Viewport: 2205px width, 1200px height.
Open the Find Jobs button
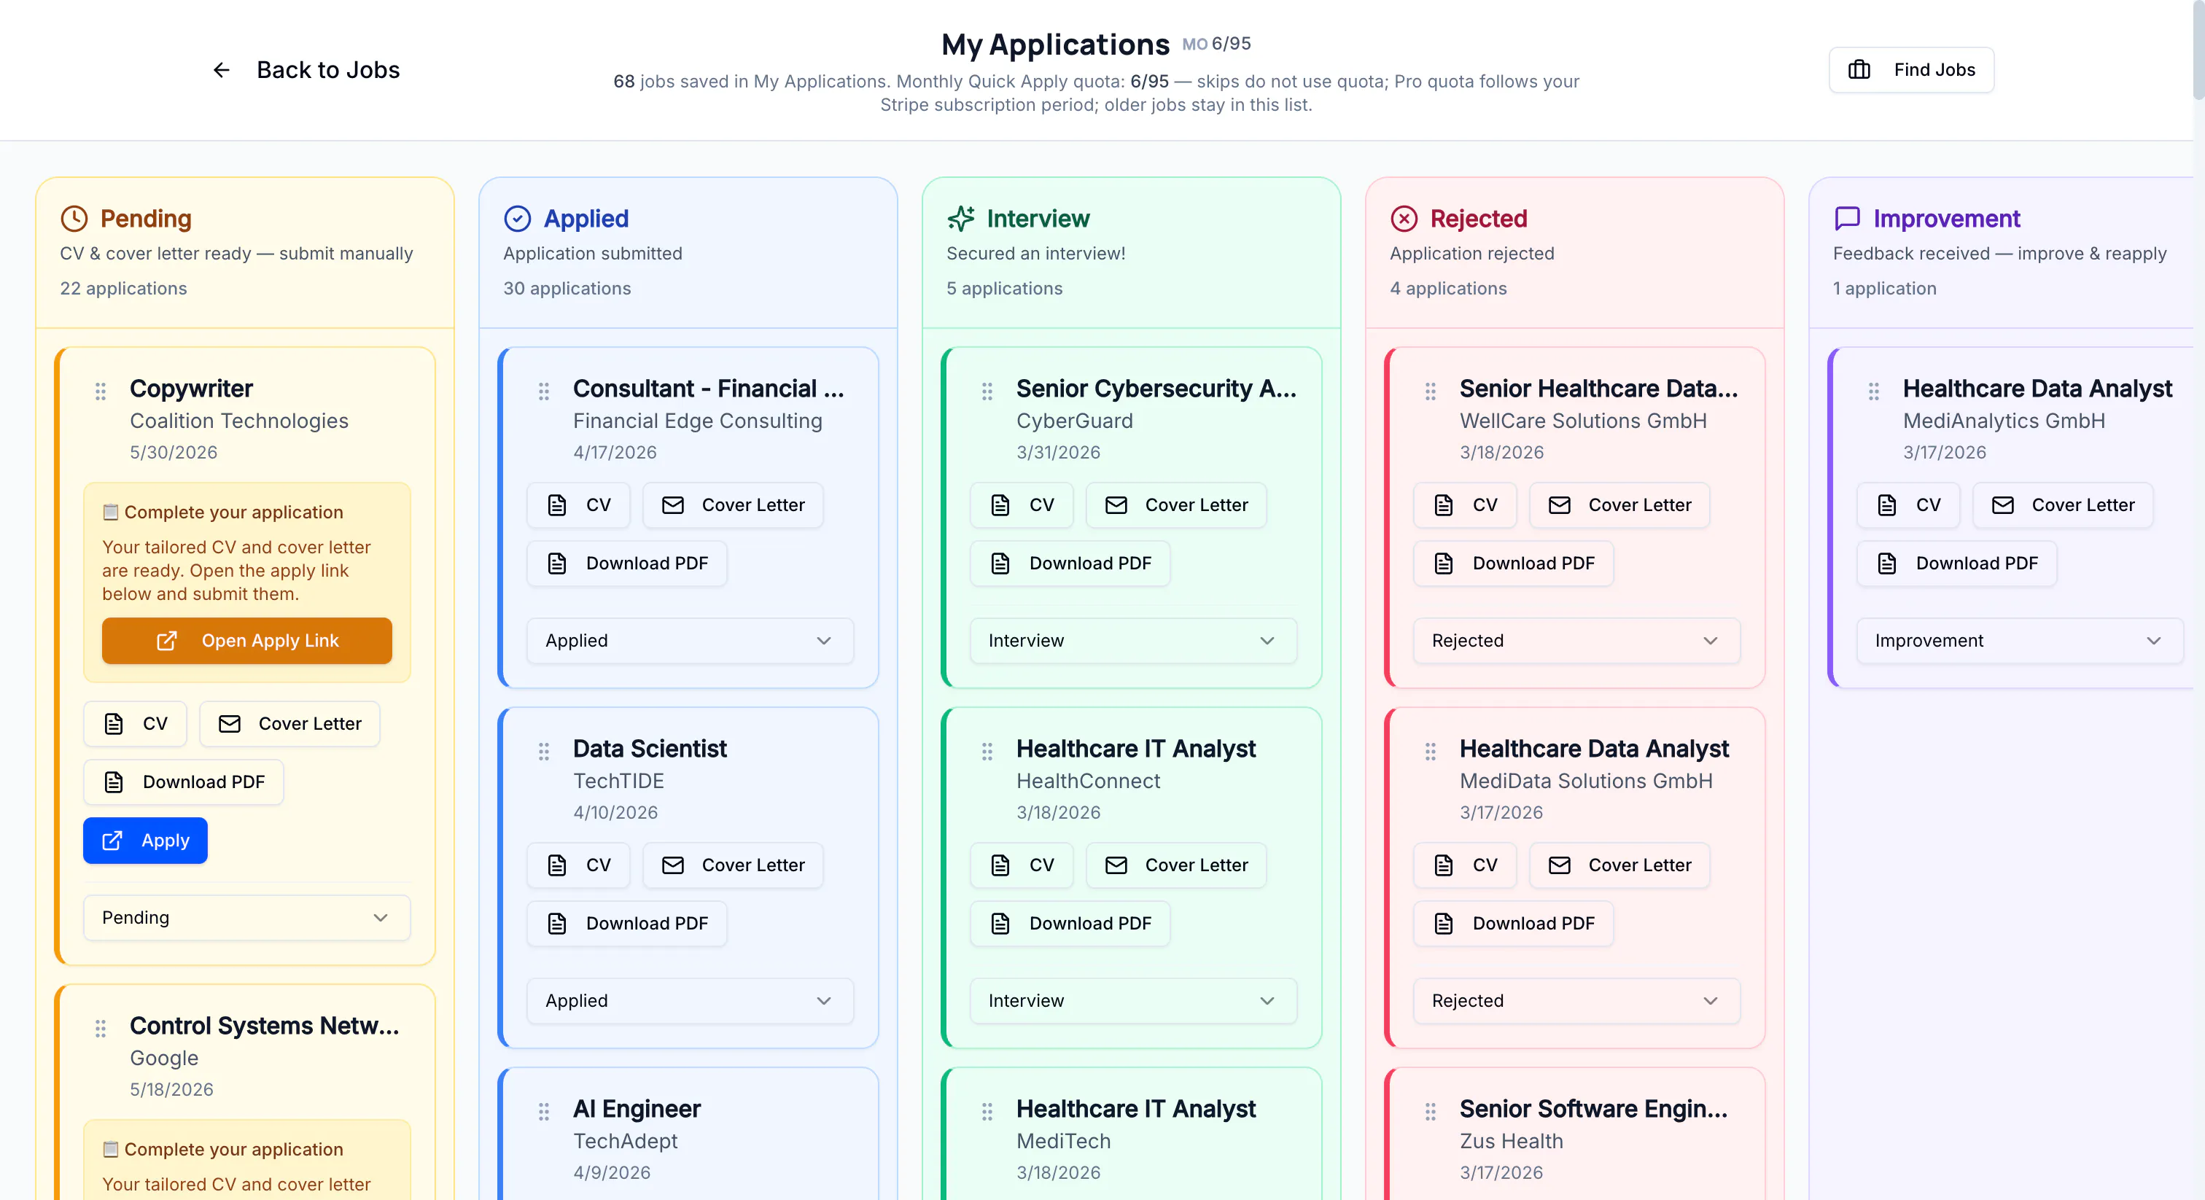(x=1911, y=70)
